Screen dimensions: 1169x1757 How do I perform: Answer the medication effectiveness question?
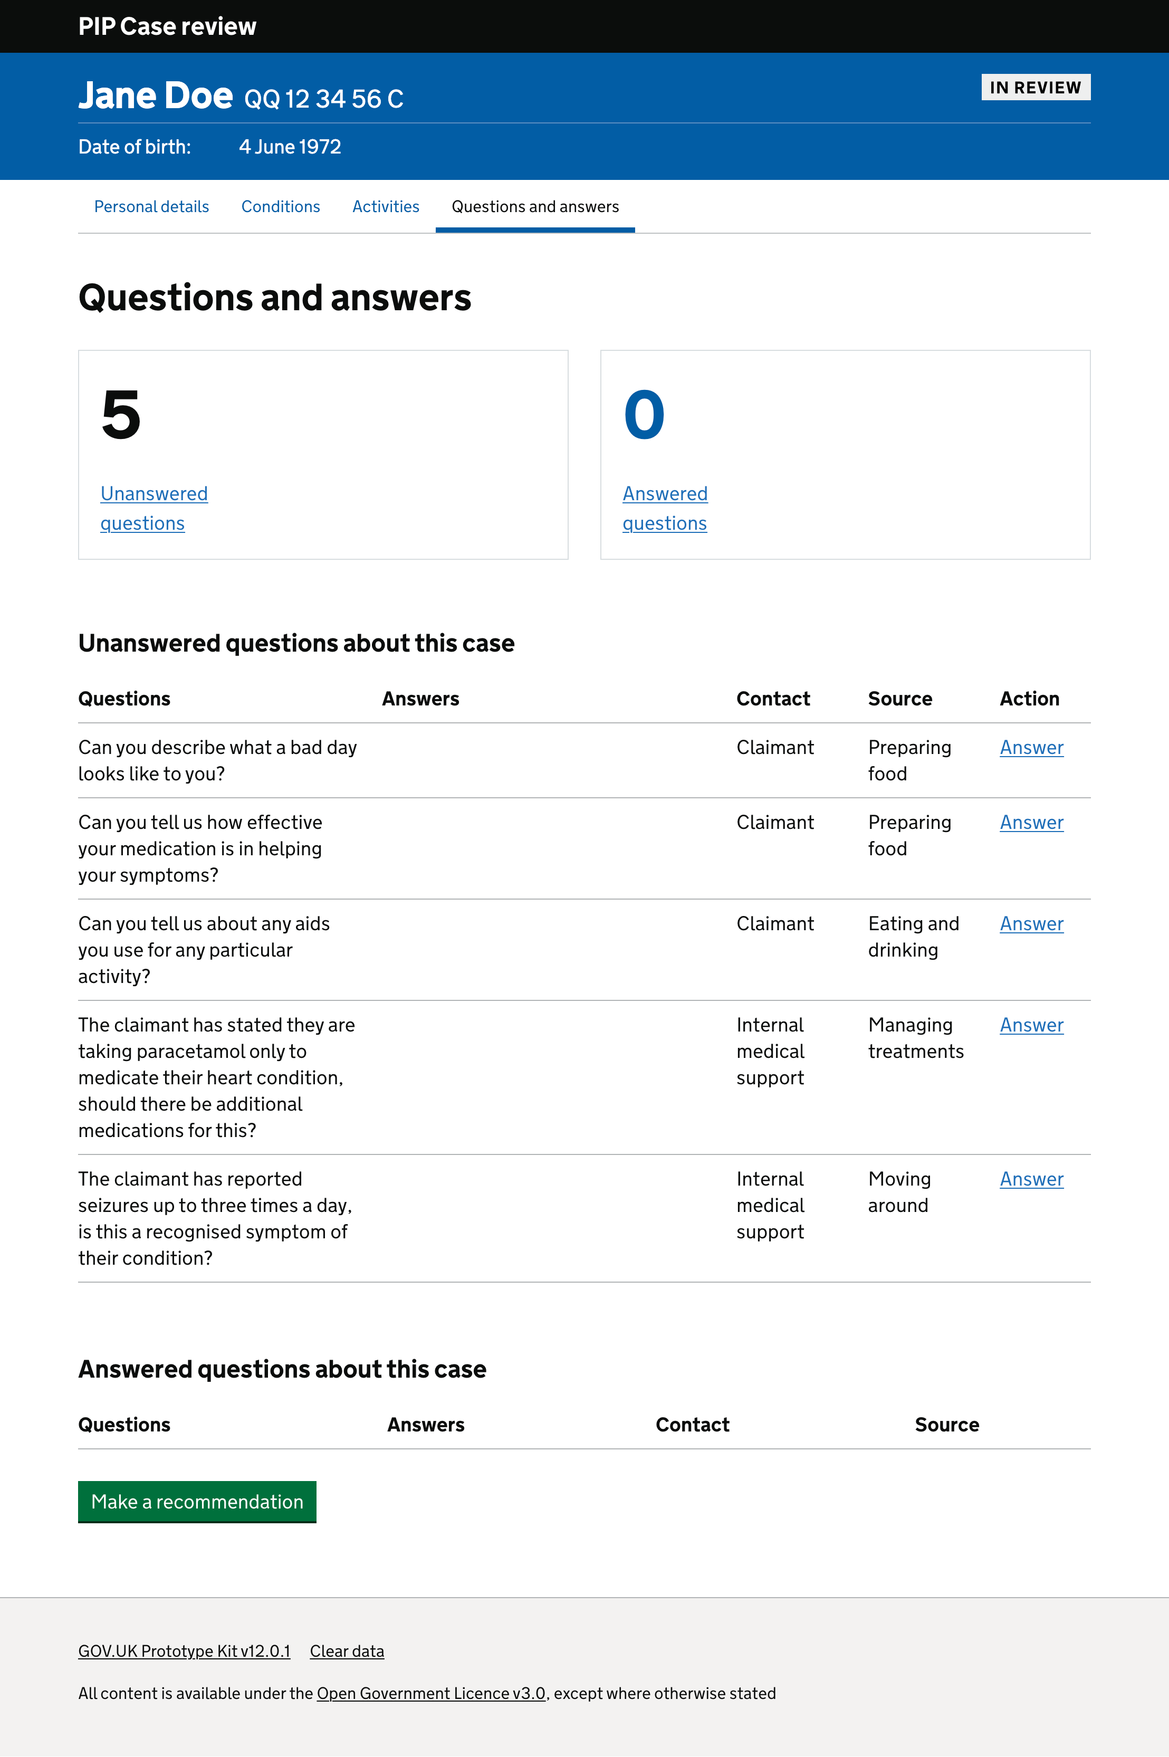click(1032, 823)
